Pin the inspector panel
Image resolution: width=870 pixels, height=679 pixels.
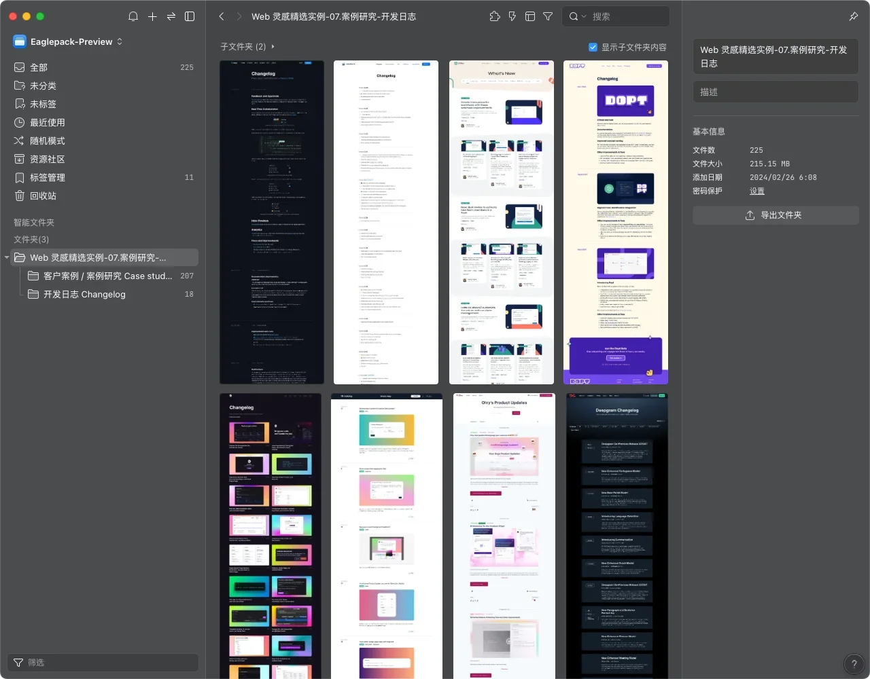coord(854,16)
